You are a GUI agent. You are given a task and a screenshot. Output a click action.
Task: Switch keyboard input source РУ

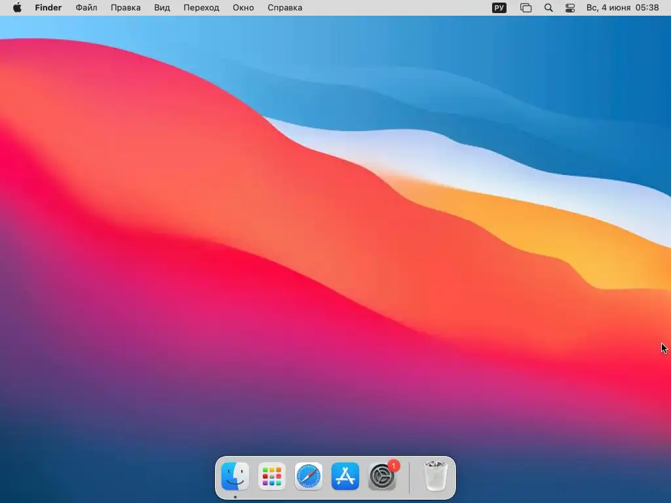tap(499, 8)
